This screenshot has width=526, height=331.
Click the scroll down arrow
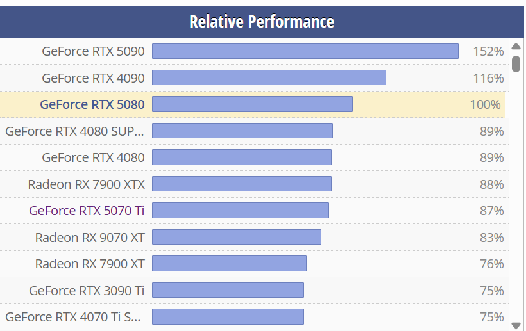pyautogui.click(x=516, y=325)
